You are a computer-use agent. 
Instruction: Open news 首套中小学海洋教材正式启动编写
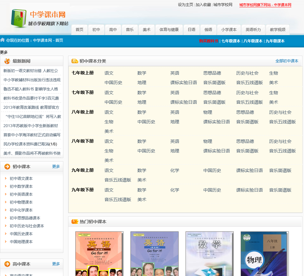coord(32,135)
